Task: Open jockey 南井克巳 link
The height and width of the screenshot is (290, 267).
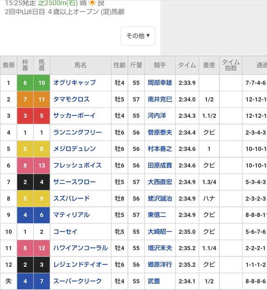Action: tap(160, 99)
